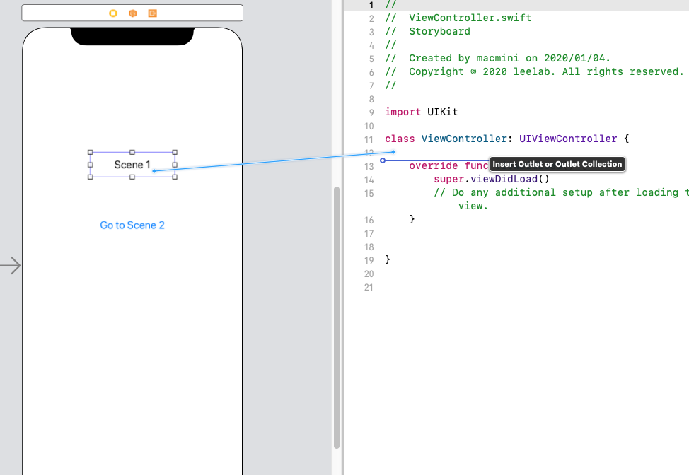
Task: Click bottom-right resize handle of Scene 1 label
Action: click(x=175, y=177)
